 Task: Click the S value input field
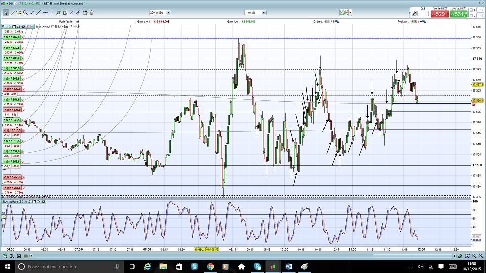tap(481, 10)
